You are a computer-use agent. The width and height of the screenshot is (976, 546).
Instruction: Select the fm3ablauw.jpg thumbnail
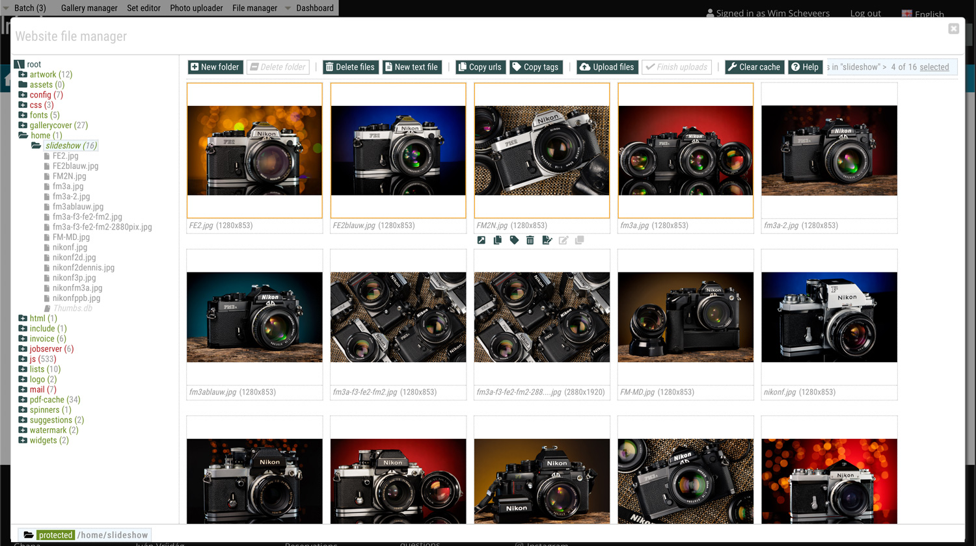point(254,317)
